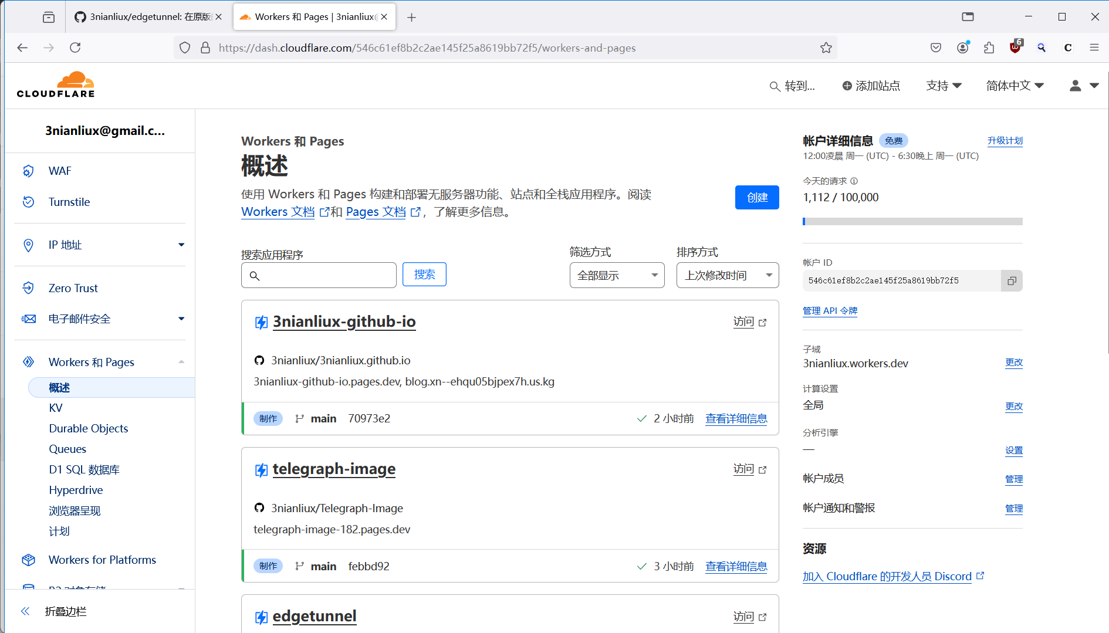1109x633 pixels.
Task: Open KV in the sidebar
Action: click(x=56, y=408)
